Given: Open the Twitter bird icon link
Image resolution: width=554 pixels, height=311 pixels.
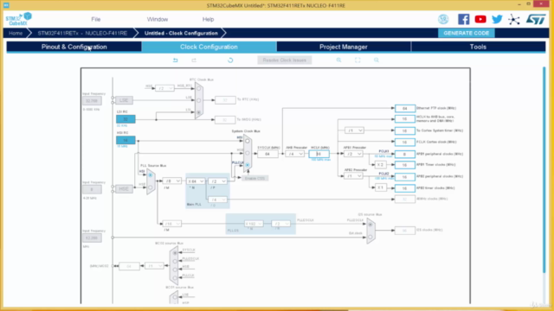Looking at the screenshot, I should [x=497, y=19].
